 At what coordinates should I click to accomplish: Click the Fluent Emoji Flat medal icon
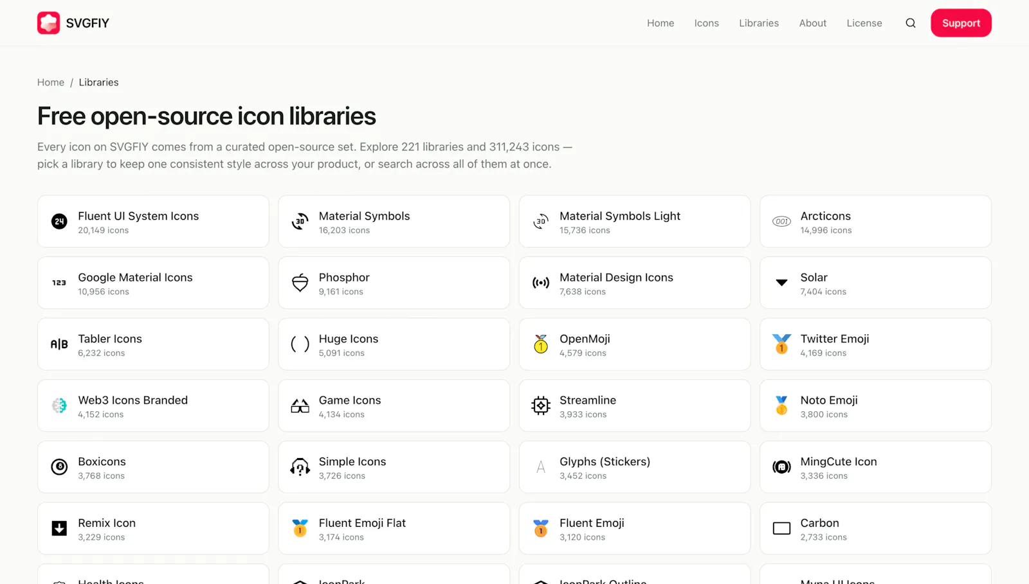300,528
